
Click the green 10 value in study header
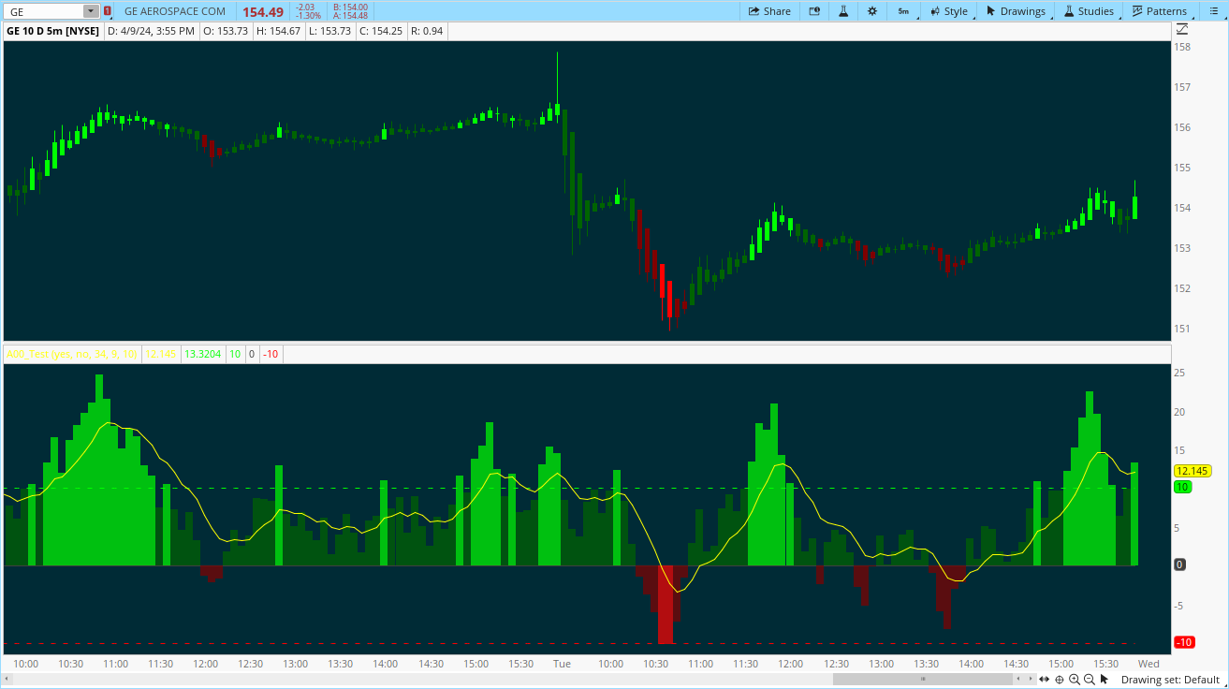tap(235, 354)
